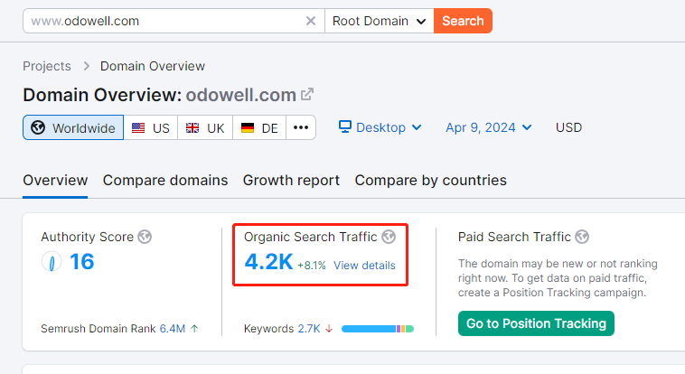Click the UK flag icon
Screen dimensions: 685x374
point(192,127)
